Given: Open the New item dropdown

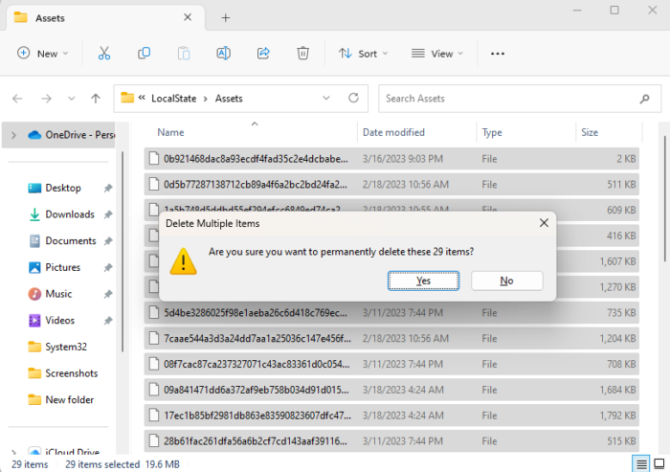Looking at the screenshot, I should click(43, 54).
